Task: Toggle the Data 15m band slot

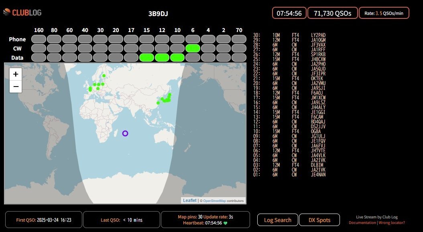Action: [146, 57]
